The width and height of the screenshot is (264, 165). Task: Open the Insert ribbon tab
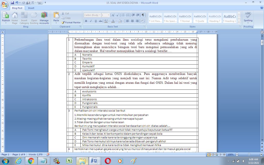(31, 8)
